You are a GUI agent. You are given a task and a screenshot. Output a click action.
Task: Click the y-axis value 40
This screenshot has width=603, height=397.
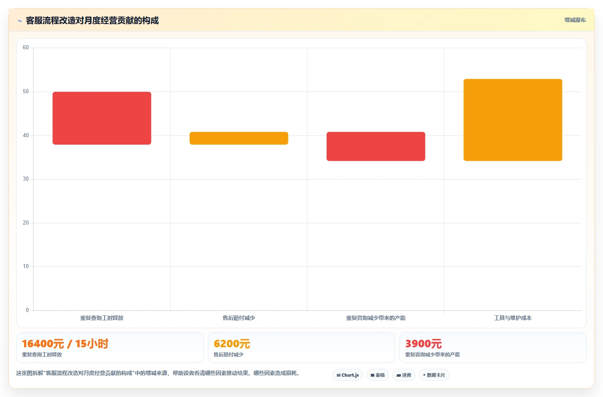[x=26, y=136]
